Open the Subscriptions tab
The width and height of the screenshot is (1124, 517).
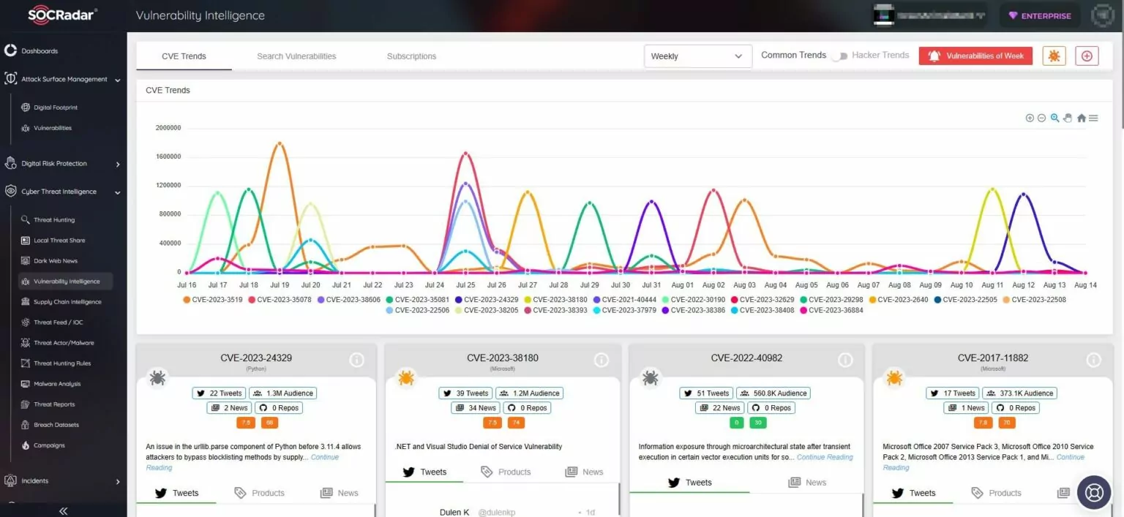(x=411, y=56)
